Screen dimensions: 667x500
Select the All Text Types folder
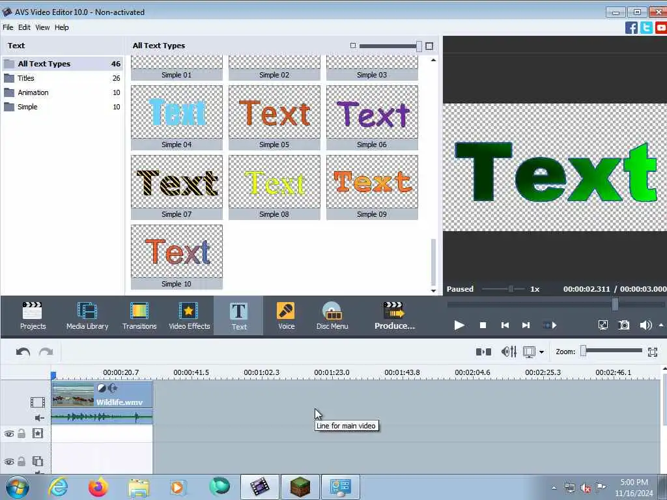coord(62,64)
